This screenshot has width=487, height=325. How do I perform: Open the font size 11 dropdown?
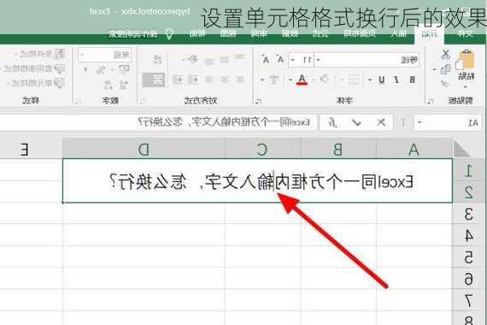pos(292,59)
